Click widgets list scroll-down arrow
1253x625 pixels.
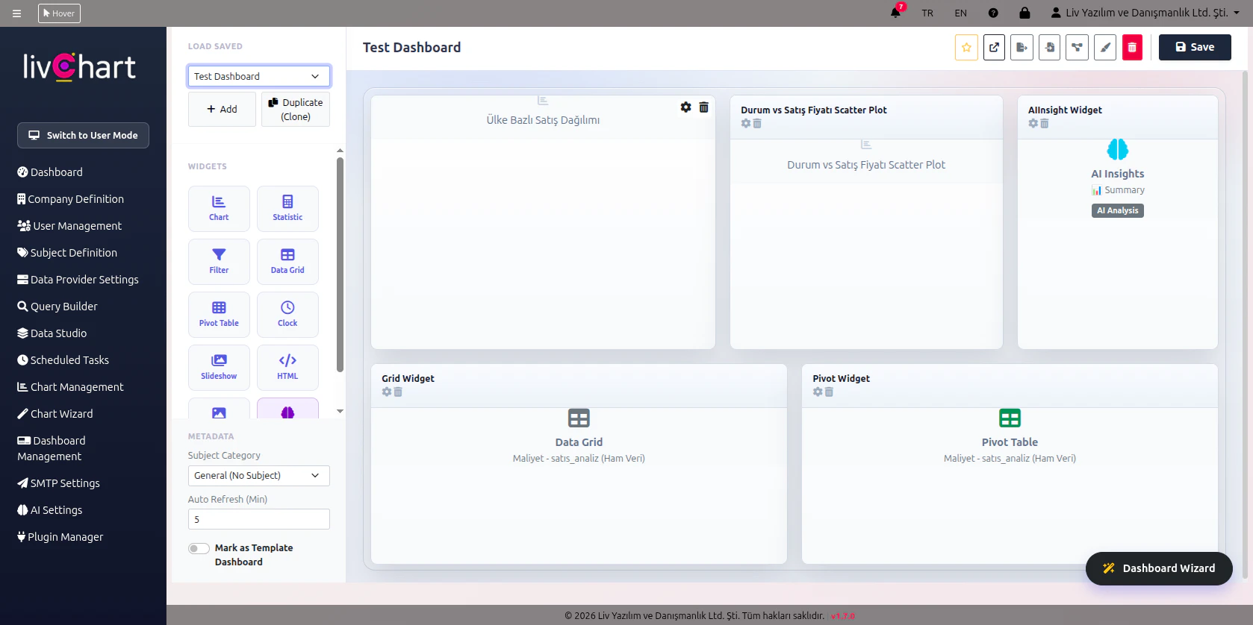(x=340, y=411)
